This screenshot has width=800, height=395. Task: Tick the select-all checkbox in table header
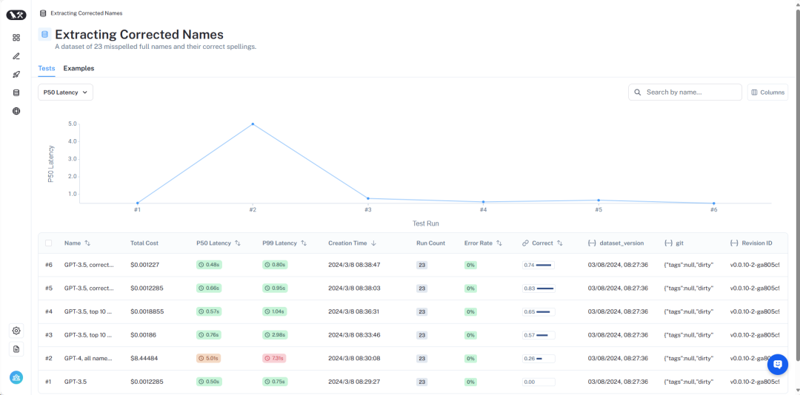coord(49,243)
